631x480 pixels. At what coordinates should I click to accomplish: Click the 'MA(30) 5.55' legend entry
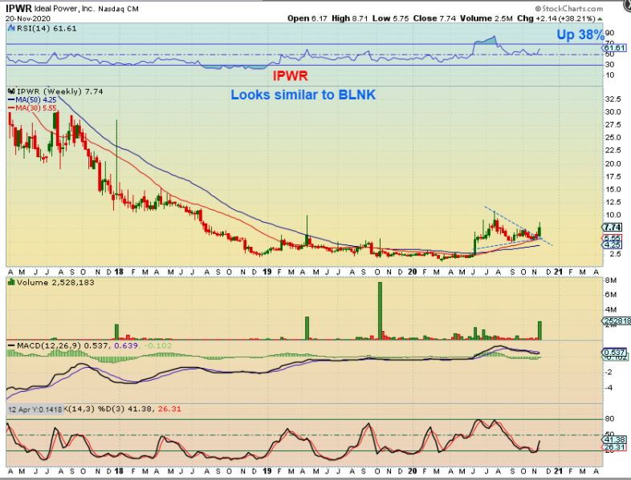(33, 108)
